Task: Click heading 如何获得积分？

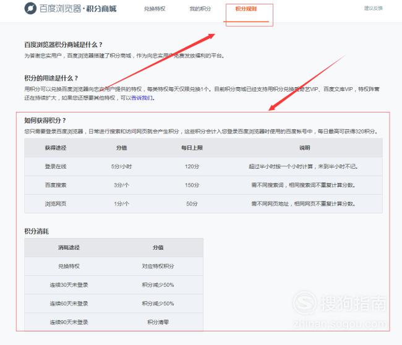Action: pyautogui.click(x=45, y=120)
